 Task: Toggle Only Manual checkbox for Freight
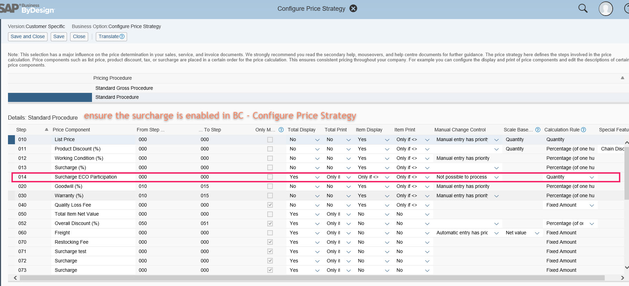pos(270,233)
